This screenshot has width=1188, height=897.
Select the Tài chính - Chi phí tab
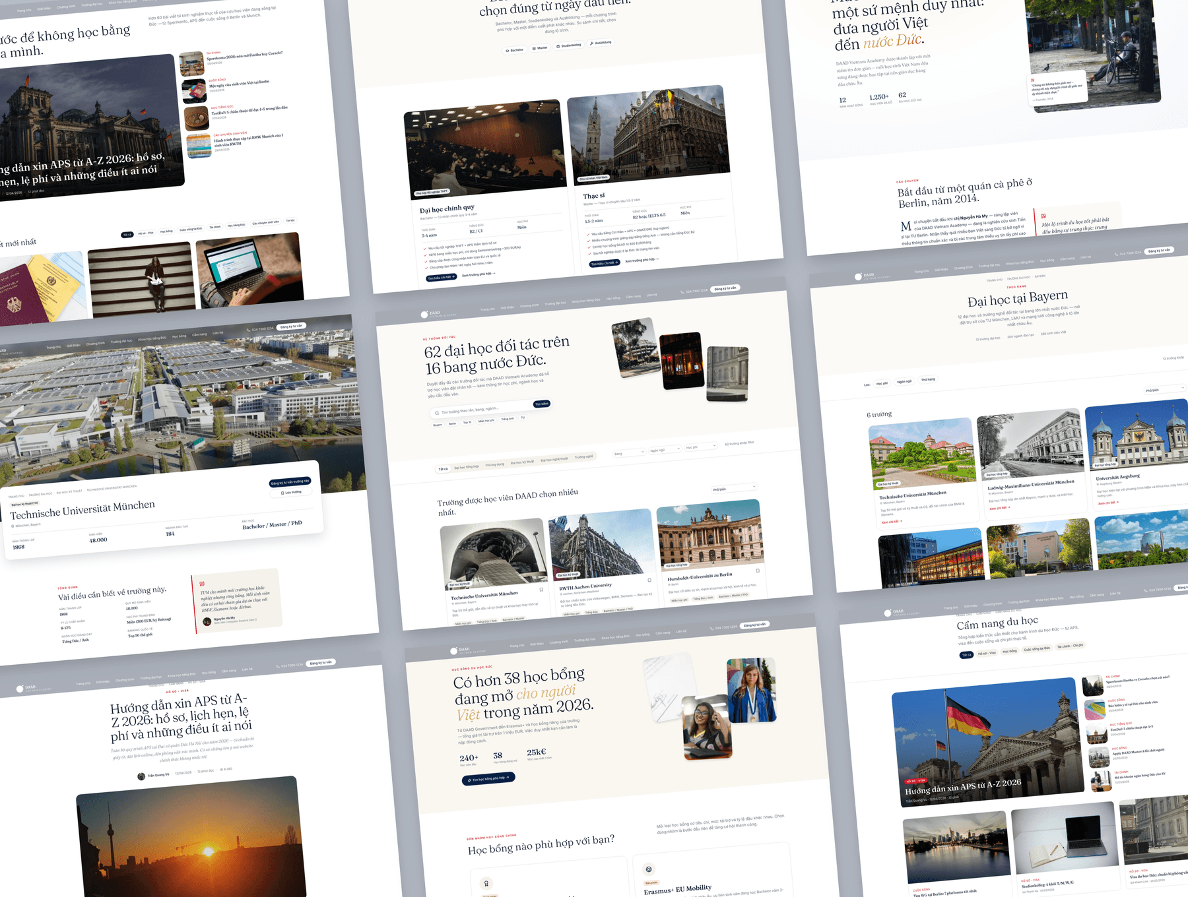pos(1070,646)
